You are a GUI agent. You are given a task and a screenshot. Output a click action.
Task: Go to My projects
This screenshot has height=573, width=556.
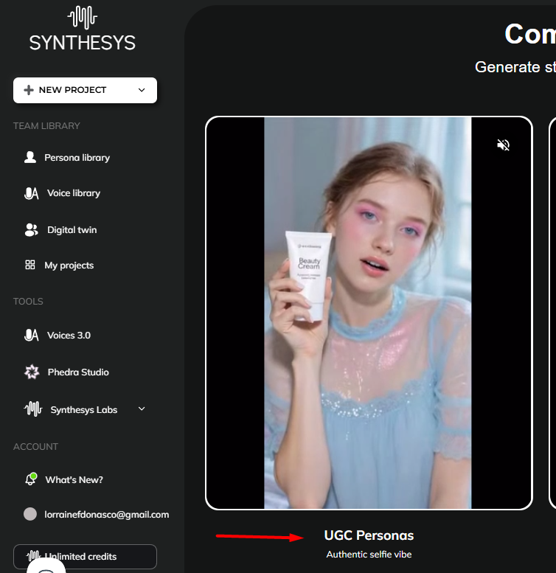[x=69, y=265]
